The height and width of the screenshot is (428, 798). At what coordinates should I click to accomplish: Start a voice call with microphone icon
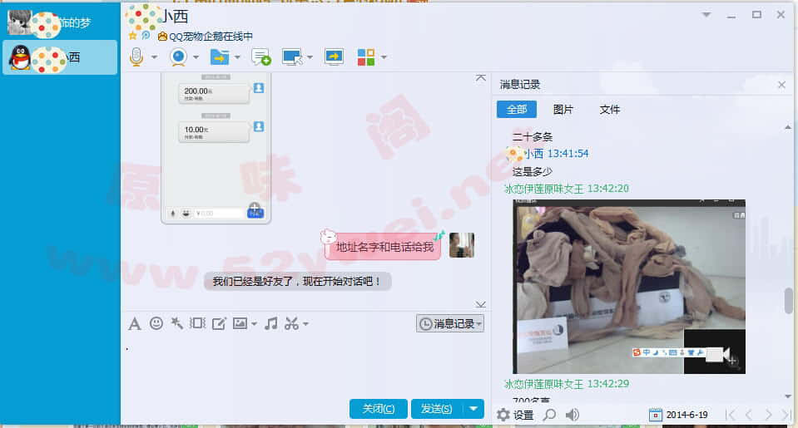click(137, 57)
